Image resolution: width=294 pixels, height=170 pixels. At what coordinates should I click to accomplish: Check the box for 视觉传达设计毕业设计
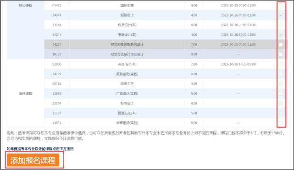pyautogui.click(x=281, y=54)
